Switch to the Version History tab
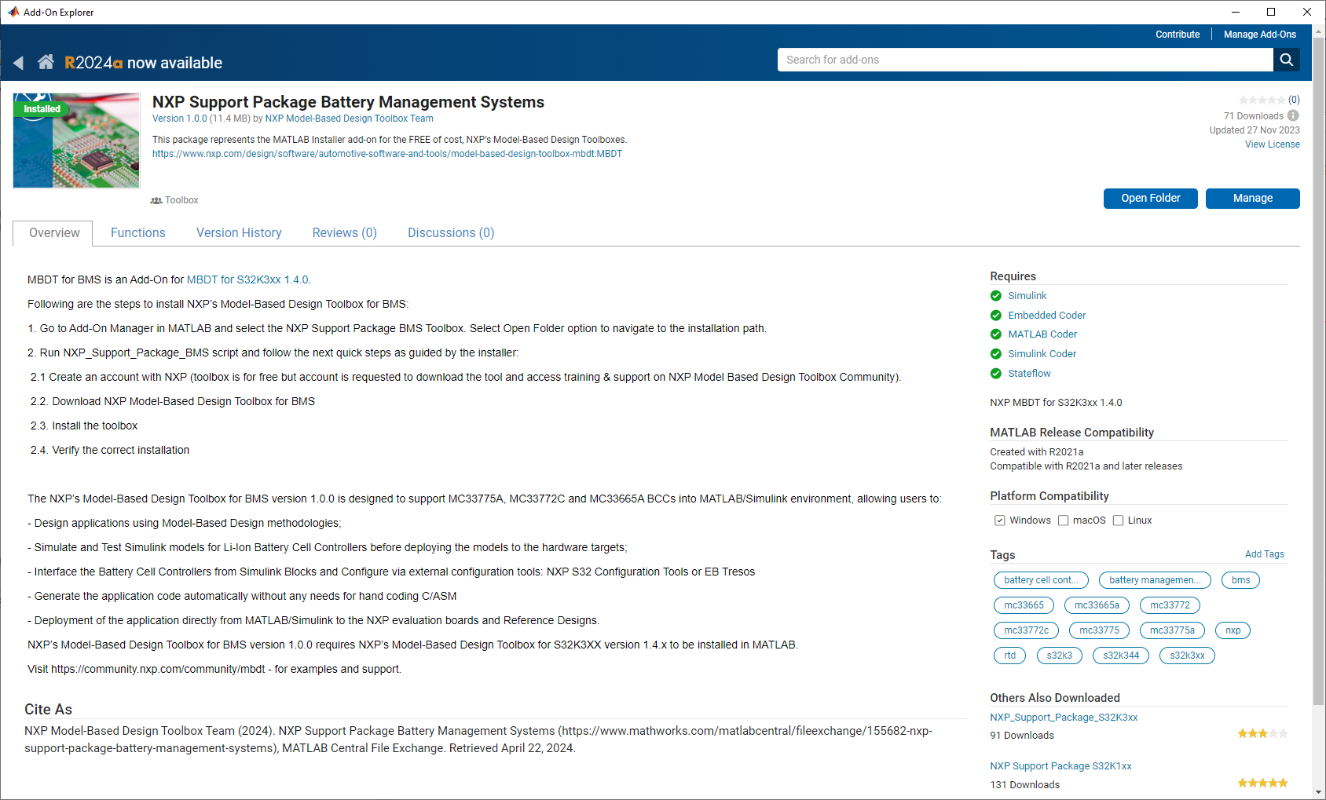The image size is (1326, 800). coord(239,232)
